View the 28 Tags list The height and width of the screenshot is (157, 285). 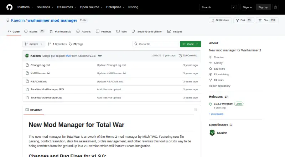pos(76,44)
